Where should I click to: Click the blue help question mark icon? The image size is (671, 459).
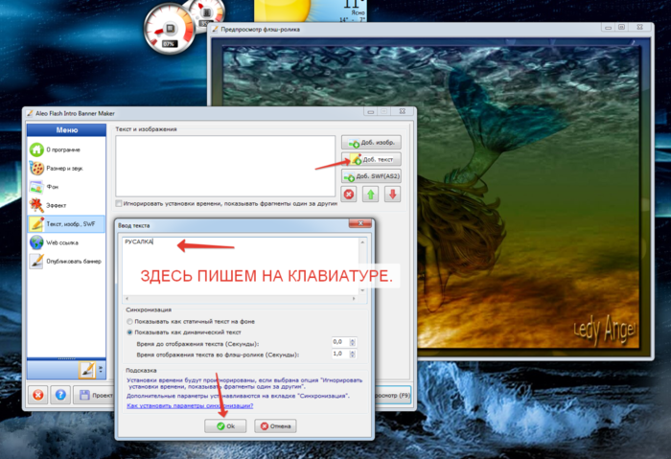click(59, 394)
